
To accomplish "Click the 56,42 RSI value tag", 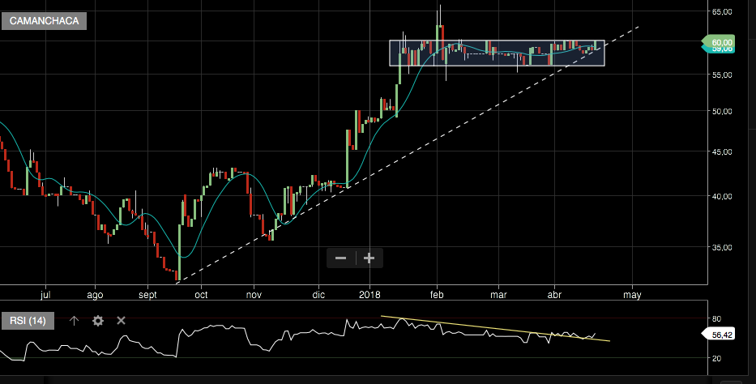I will 718,335.
